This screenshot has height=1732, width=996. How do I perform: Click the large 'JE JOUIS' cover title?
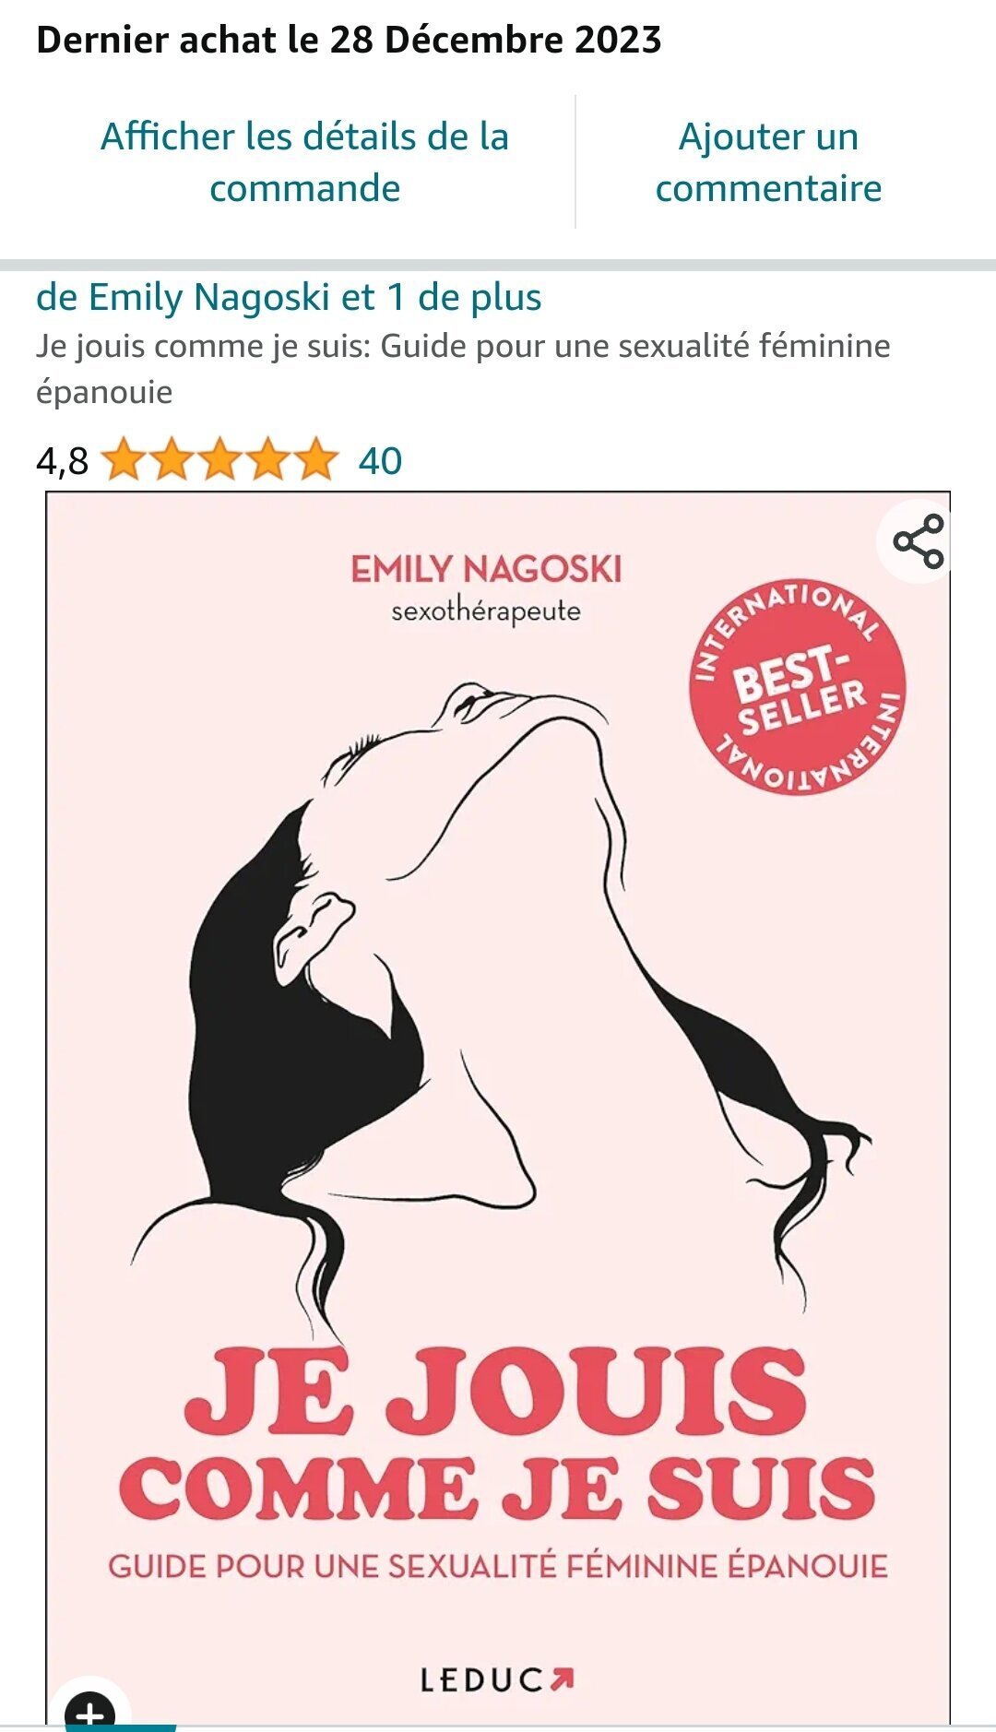495,1391
